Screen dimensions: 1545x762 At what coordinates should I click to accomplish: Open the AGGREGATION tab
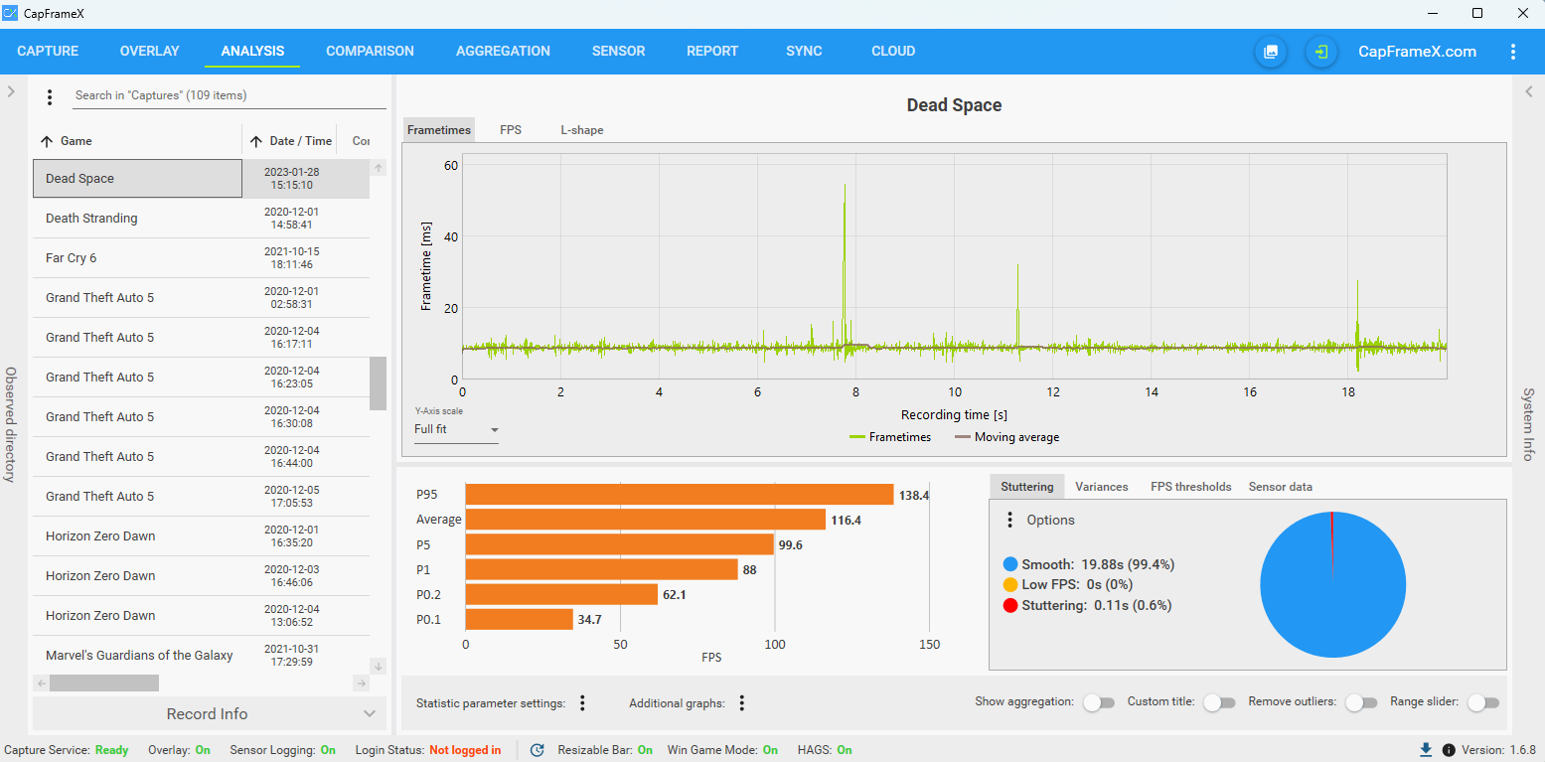click(x=503, y=52)
